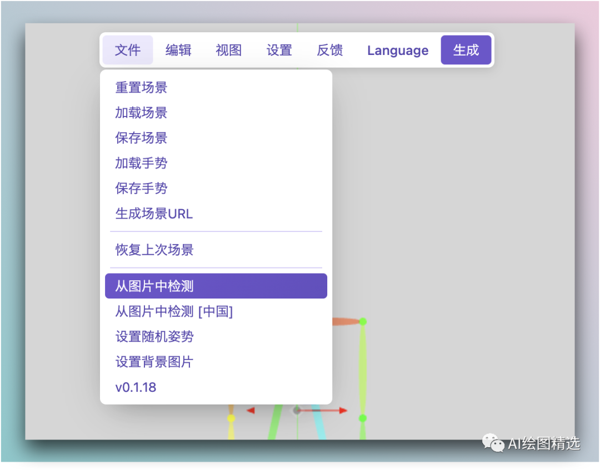
Task: Open the 视图 menu
Action: point(228,50)
